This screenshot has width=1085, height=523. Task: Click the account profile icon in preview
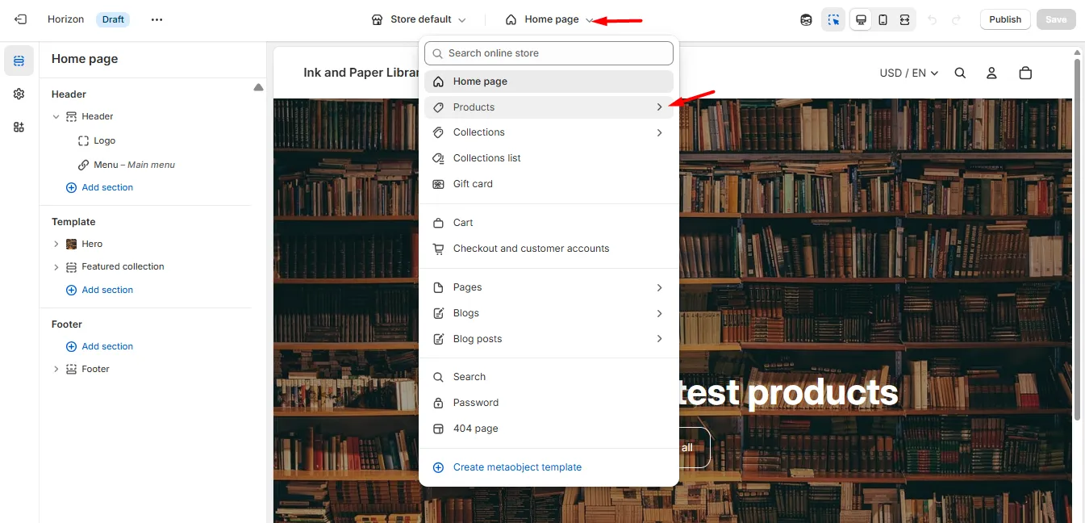click(991, 73)
